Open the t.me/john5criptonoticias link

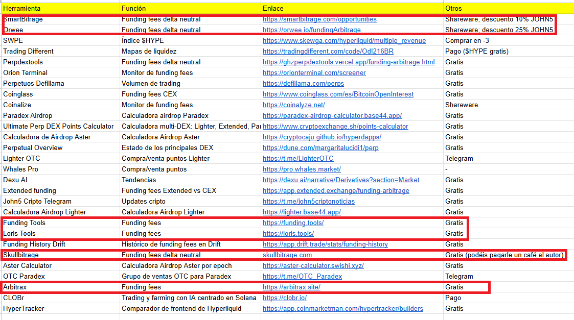309,202
